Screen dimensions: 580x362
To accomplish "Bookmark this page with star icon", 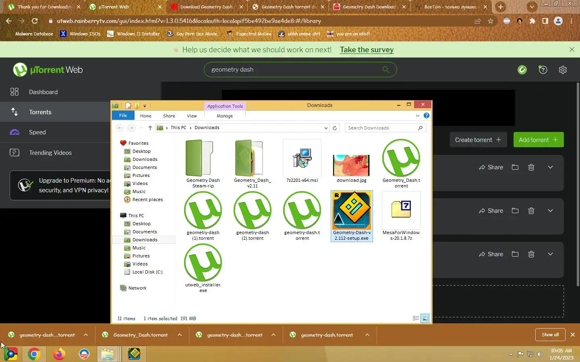I will click(x=491, y=21).
